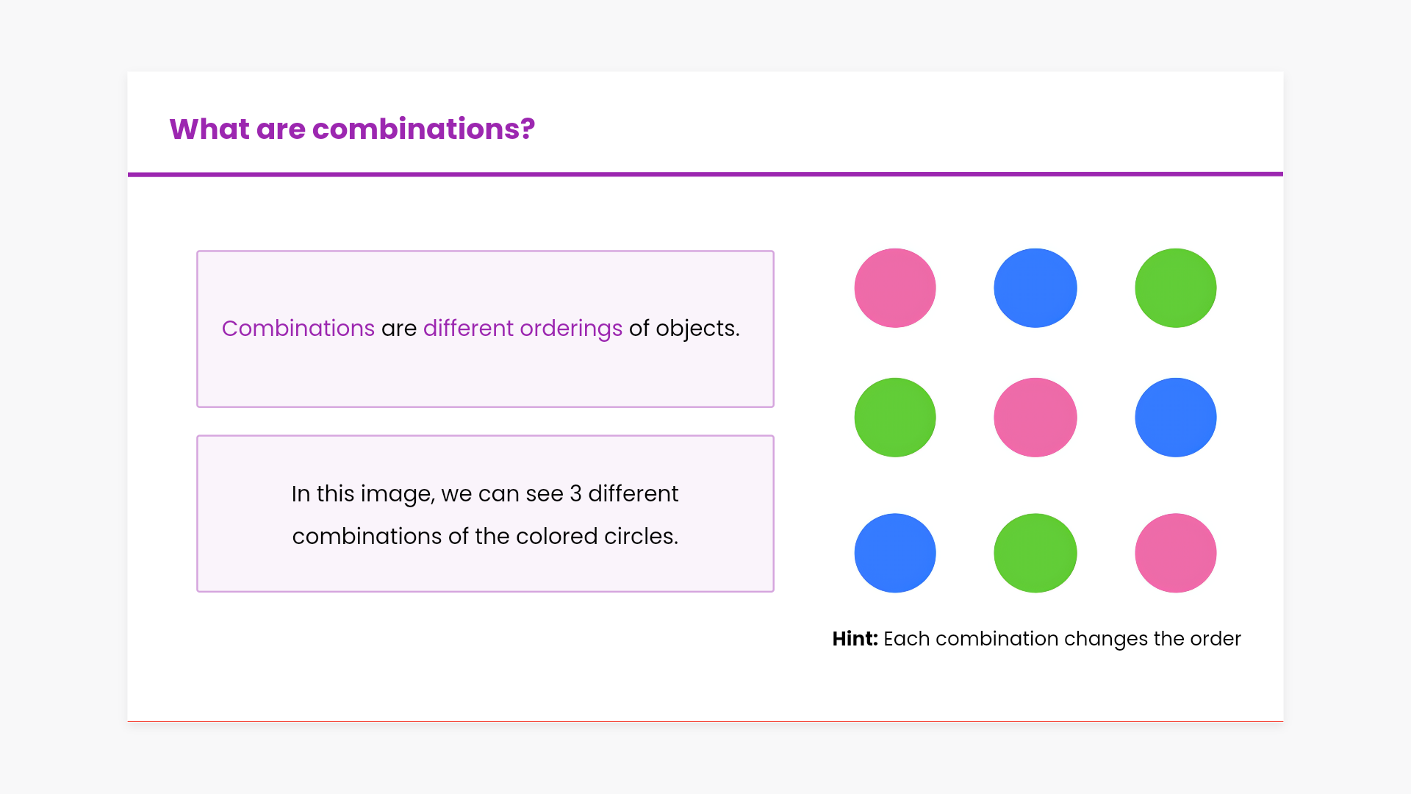Click the words "of objects." in the definition
This screenshot has width=1411, height=794.
(x=684, y=328)
